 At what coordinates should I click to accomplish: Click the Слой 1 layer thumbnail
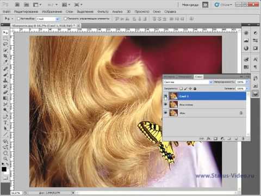coord(173,96)
